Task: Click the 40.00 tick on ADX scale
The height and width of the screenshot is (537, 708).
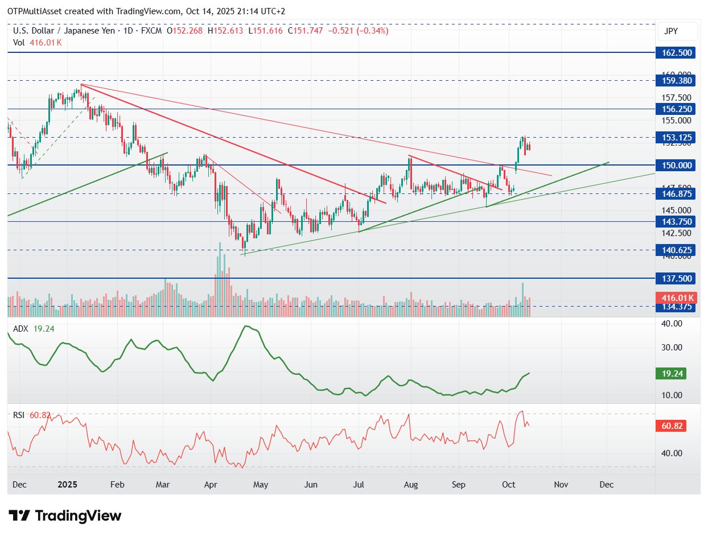Action: (672, 324)
